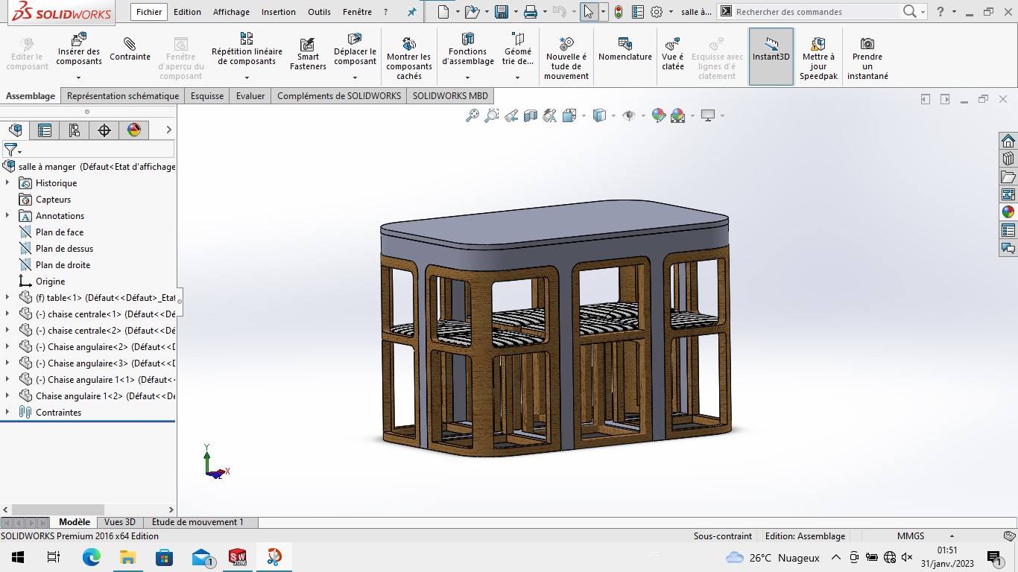Open the SOLIDWORKS app in Windows taskbar
Image resolution: width=1018 pixels, height=572 pixels.
(238, 557)
